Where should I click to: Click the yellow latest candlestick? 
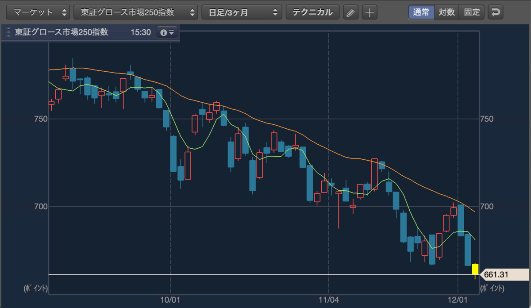(475, 269)
